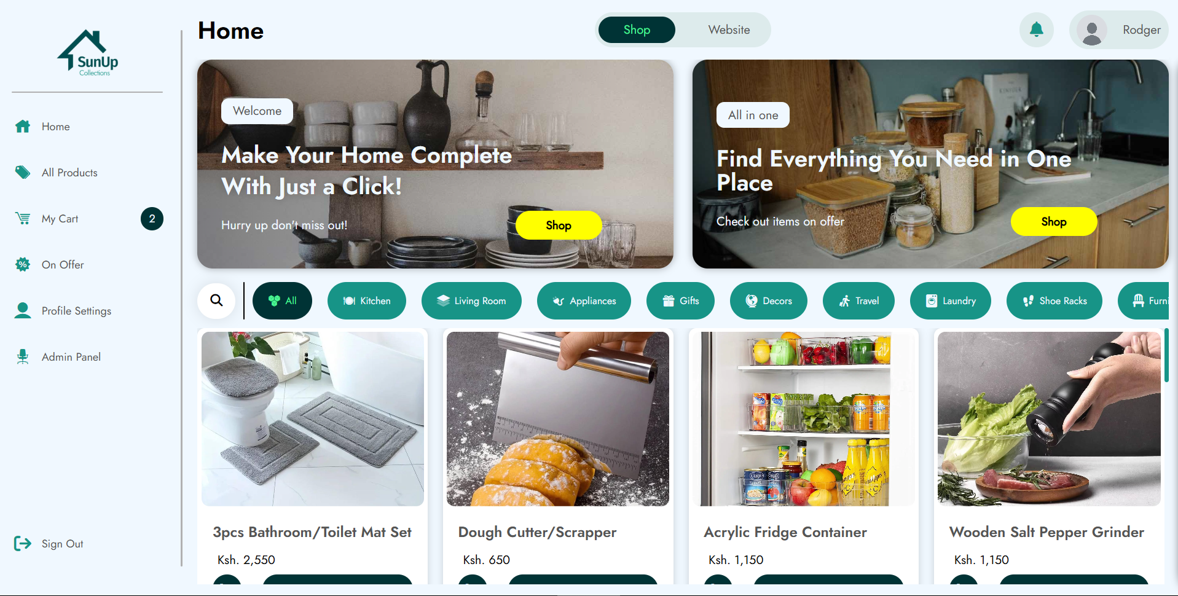Switch toggle to Website mode
The height and width of the screenshot is (596, 1178).
729,29
